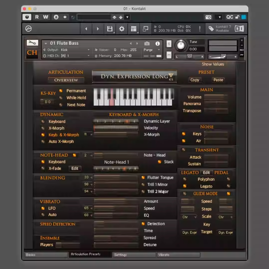Click the snapshot camera icon in host toolbar
The width and height of the screenshot is (269, 269).
click(208, 17)
